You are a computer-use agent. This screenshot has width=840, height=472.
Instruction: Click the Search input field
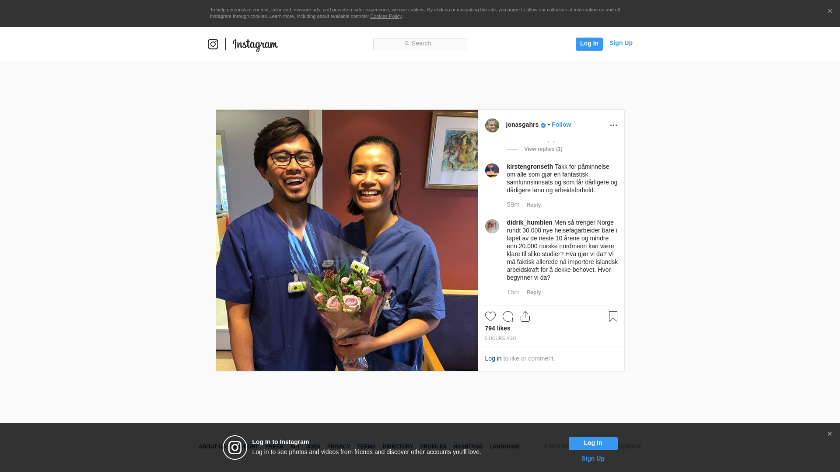(420, 44)
